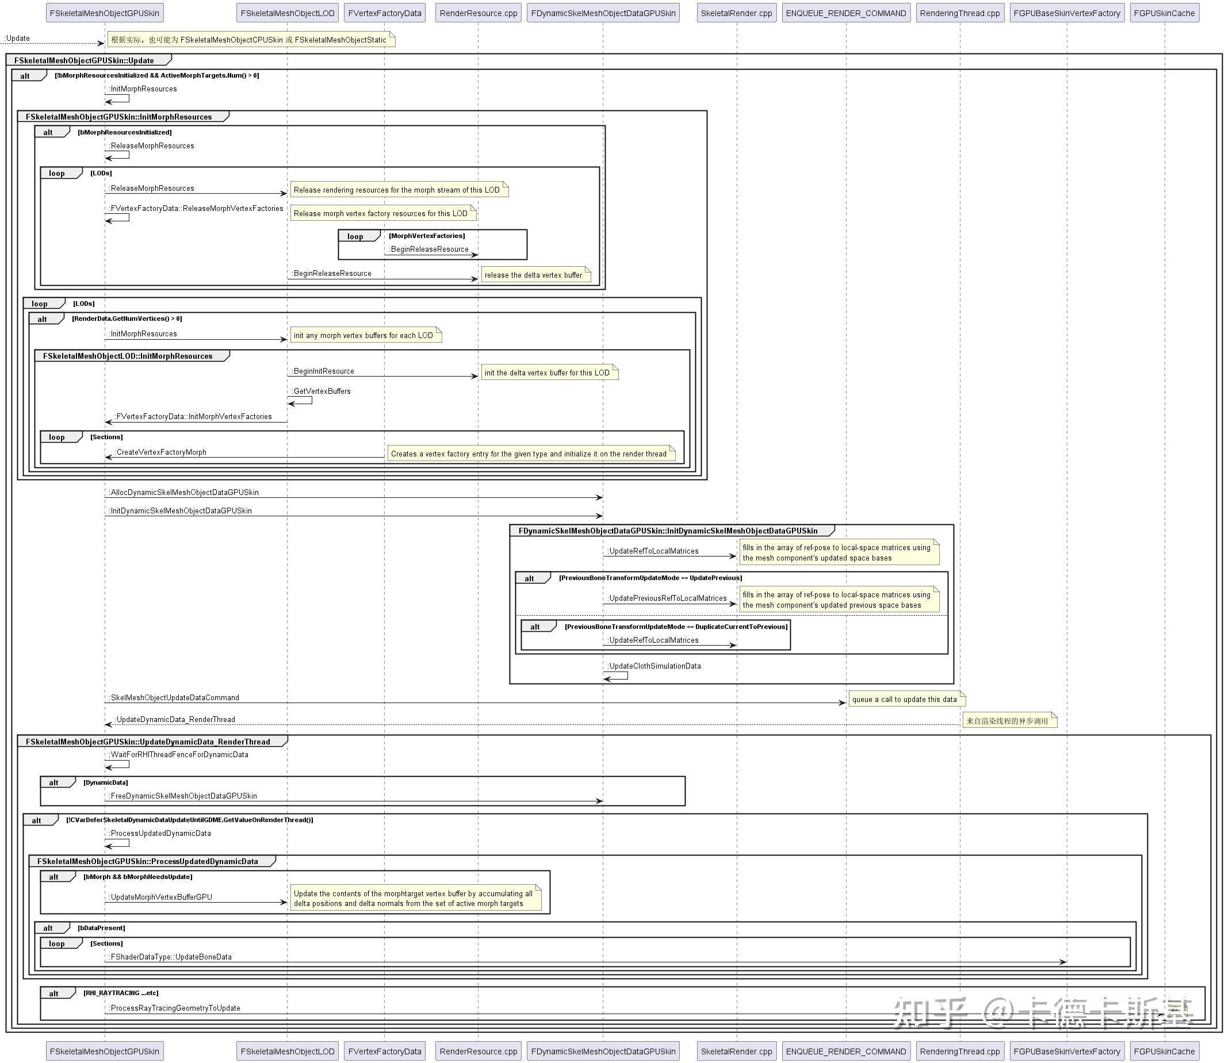This screenshot has width=1225, height=1063.
Task: Click the bottom RenderResource.cpp participant box
Action: (478, 1051)
